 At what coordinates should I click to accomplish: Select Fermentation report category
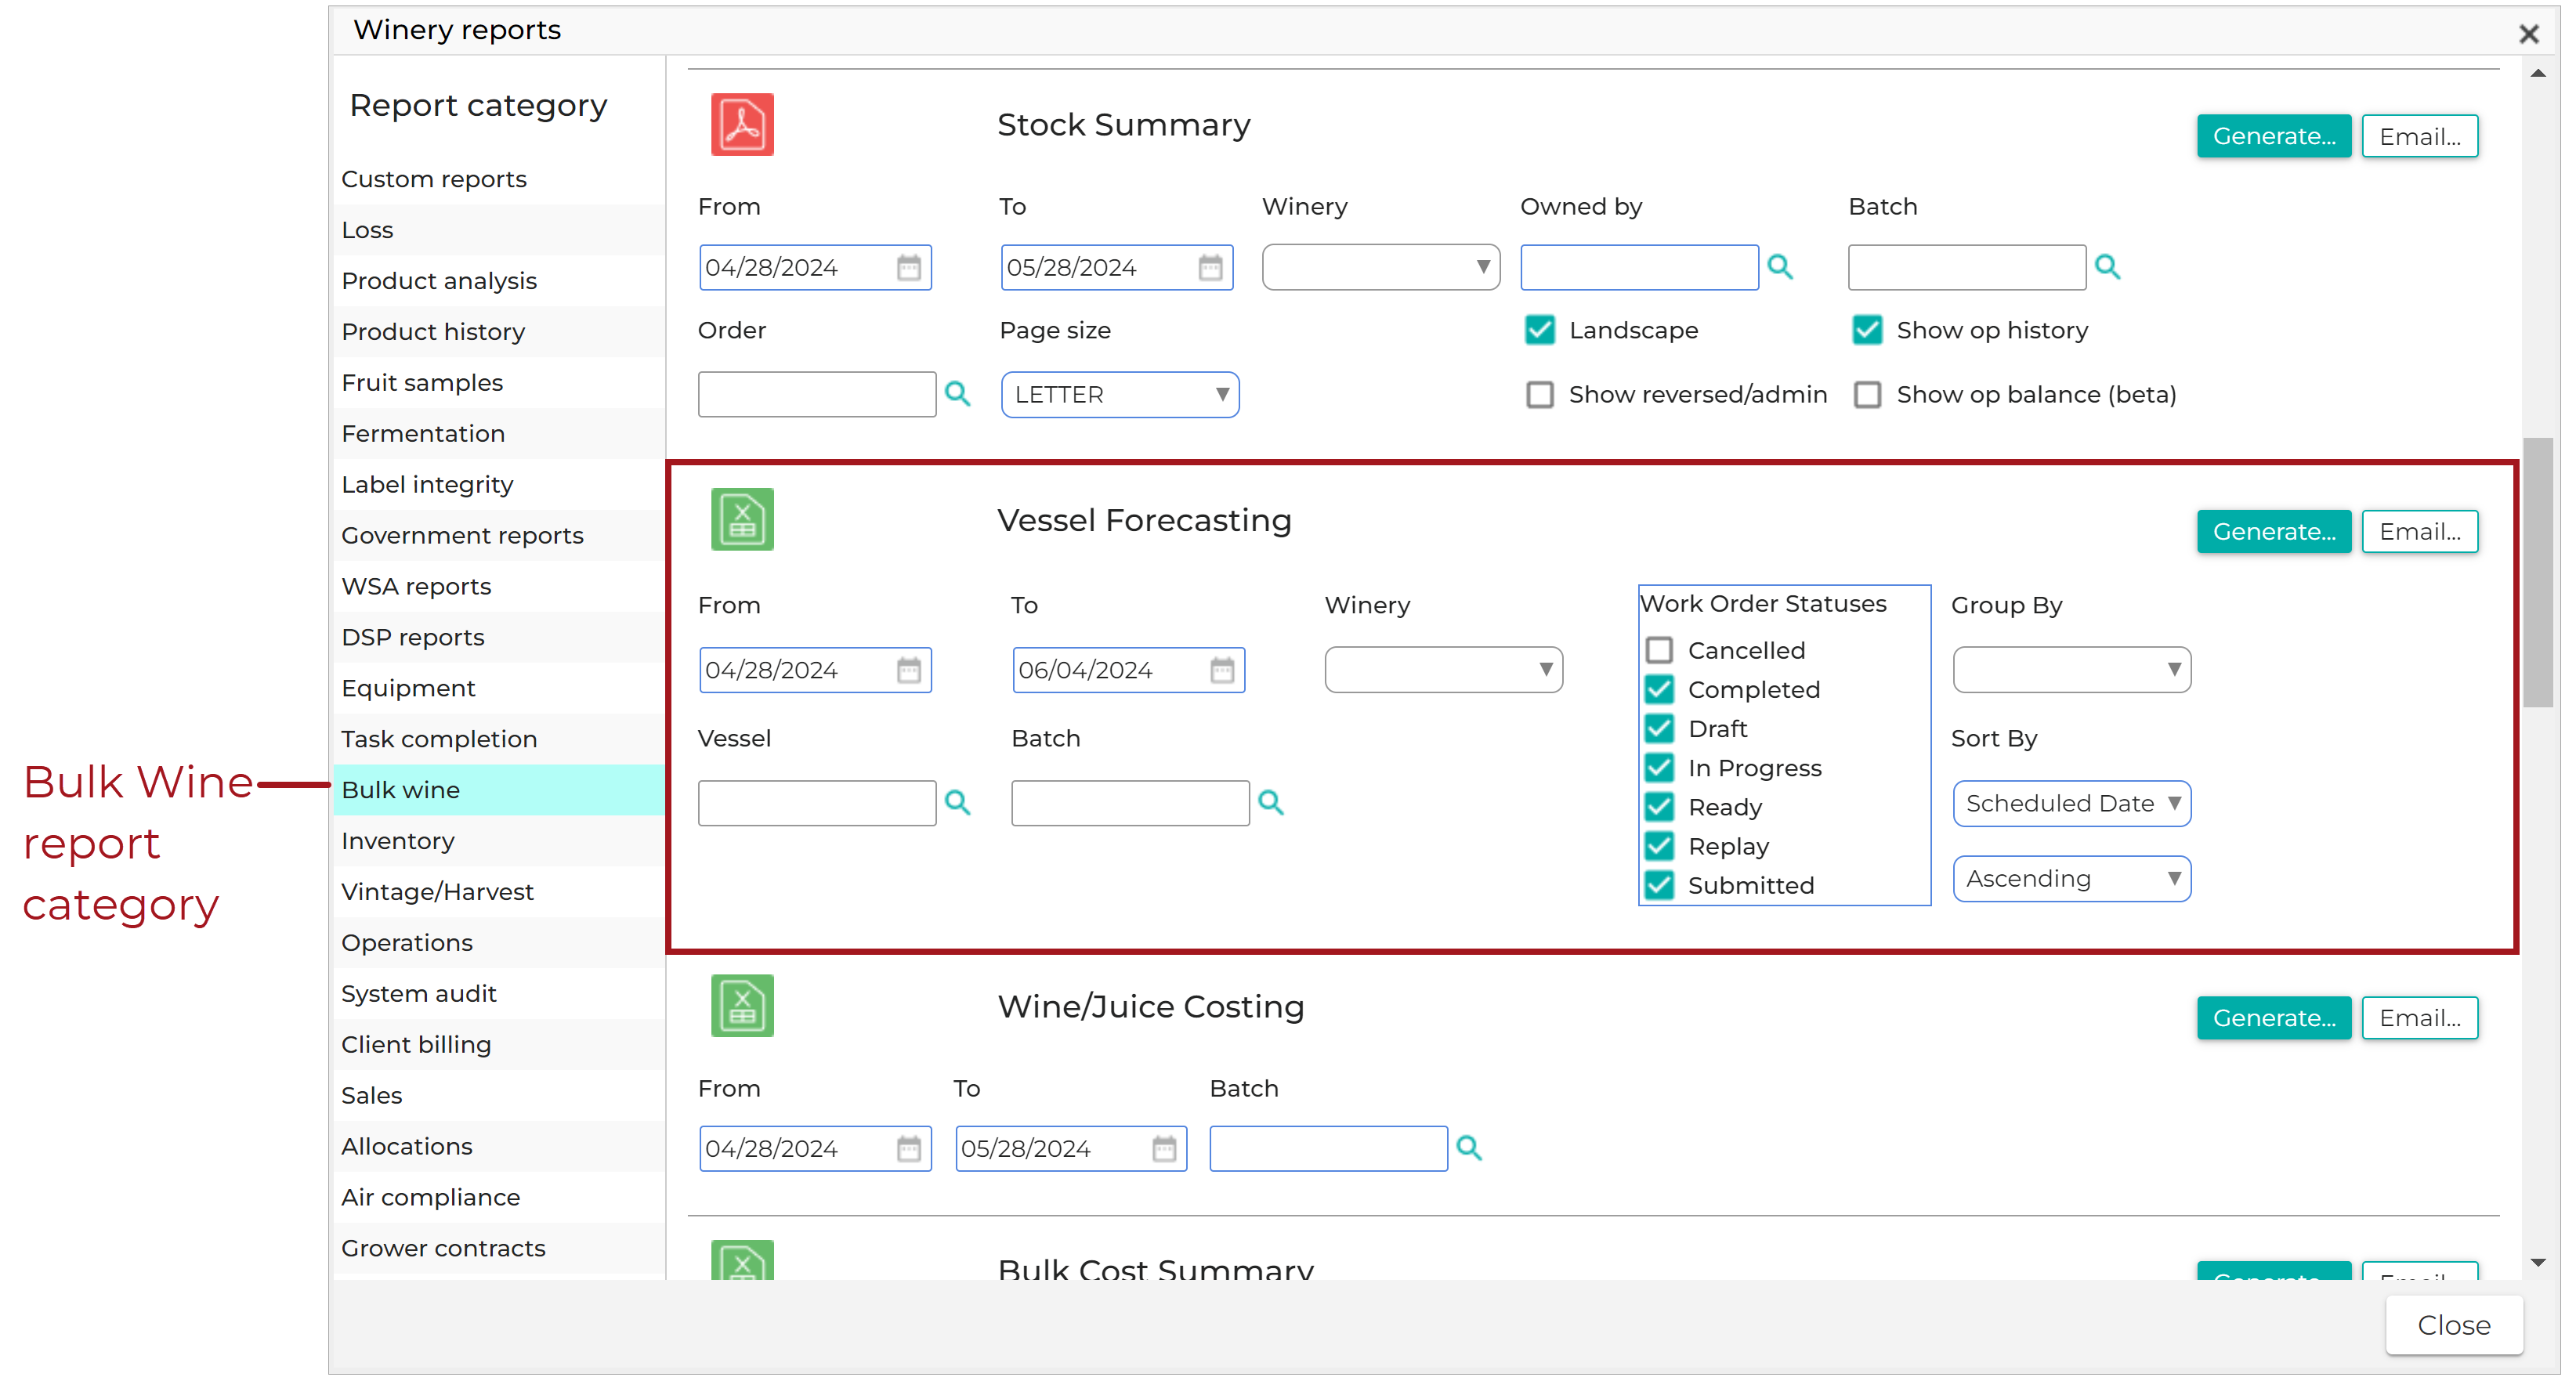coord(499,434)
